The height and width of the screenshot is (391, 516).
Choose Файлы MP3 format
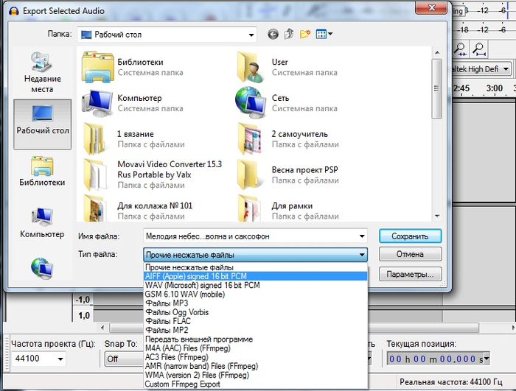click(255, 303)
